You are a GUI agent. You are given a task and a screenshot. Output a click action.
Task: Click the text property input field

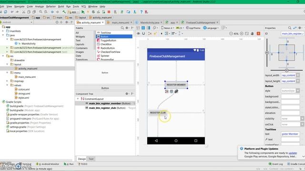point(290,134)
